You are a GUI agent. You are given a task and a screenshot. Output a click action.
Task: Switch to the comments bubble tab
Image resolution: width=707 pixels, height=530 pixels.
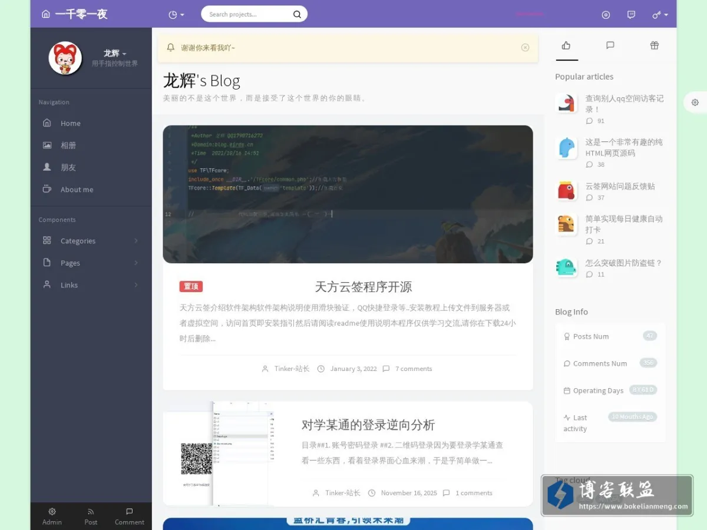(x=610, y=45)
